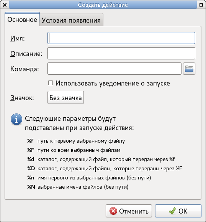
Task: Focus the Описание text field
Action: [121, 53]
